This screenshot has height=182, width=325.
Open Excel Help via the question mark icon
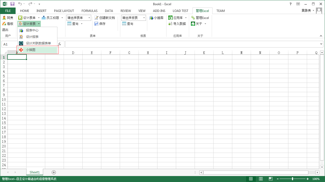[x=291, y=4]
